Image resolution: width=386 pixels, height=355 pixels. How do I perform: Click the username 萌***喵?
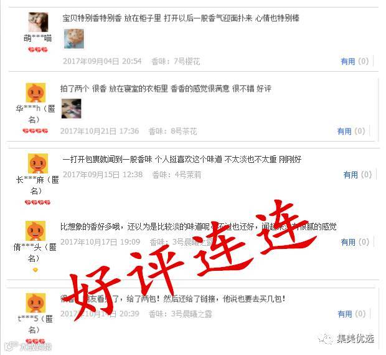click(x=37, y=38)
